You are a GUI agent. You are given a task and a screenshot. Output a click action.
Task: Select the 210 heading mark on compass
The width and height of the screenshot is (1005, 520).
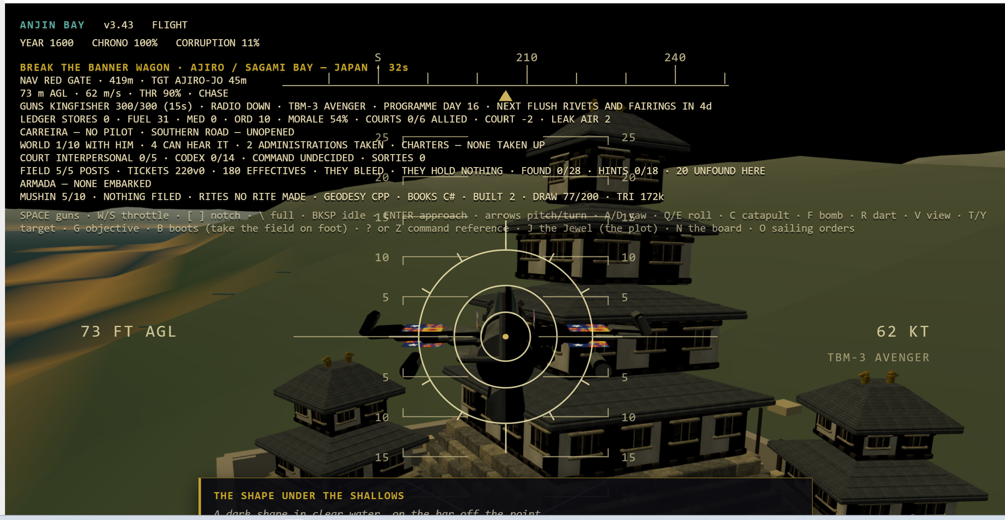(x=527, y=57)
